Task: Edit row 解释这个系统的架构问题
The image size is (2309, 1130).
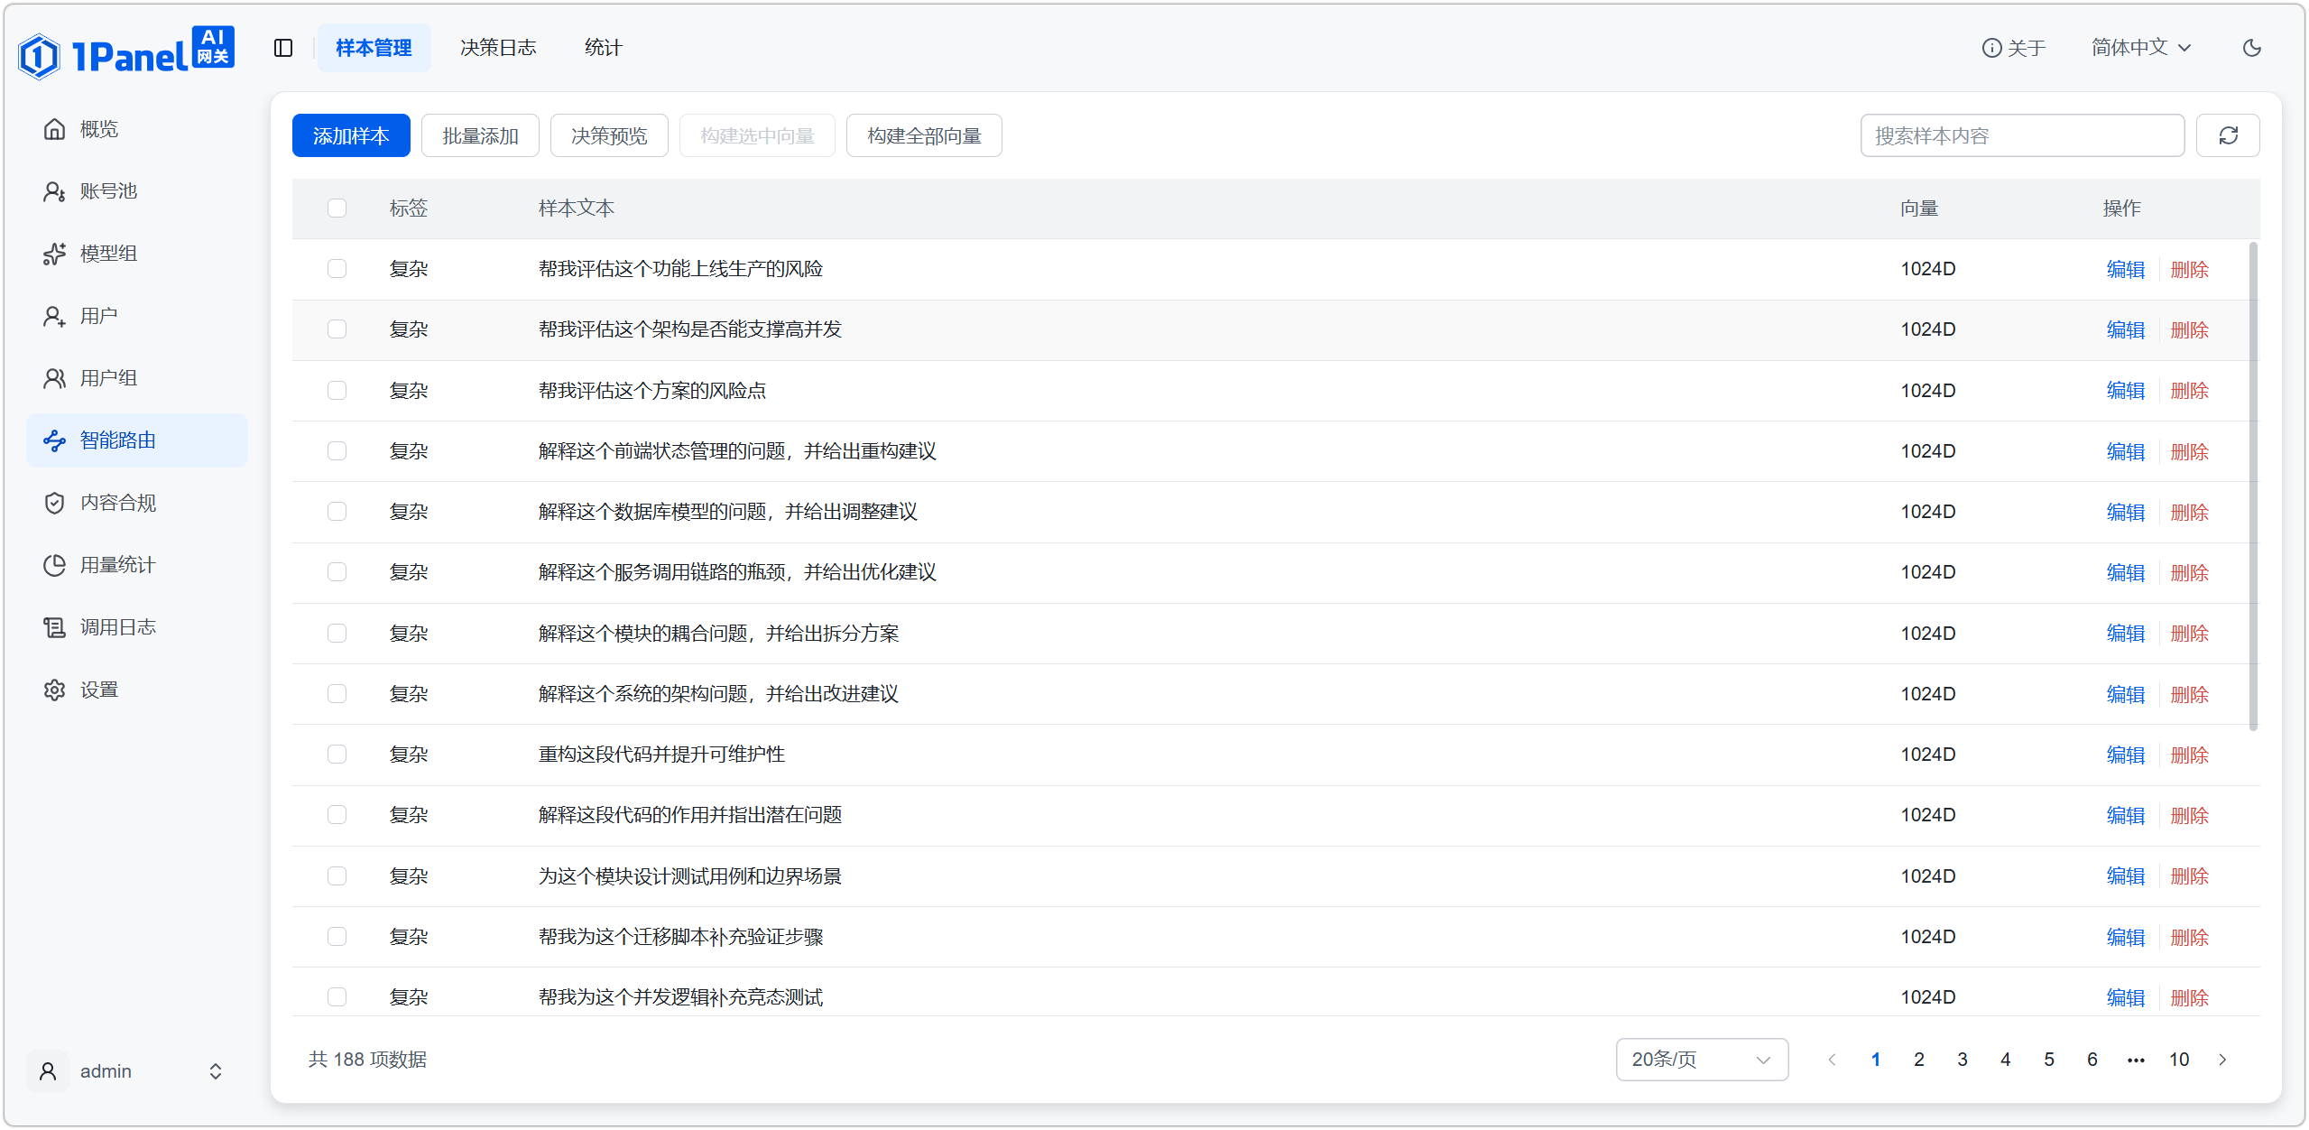Action: click(2126, 694)
